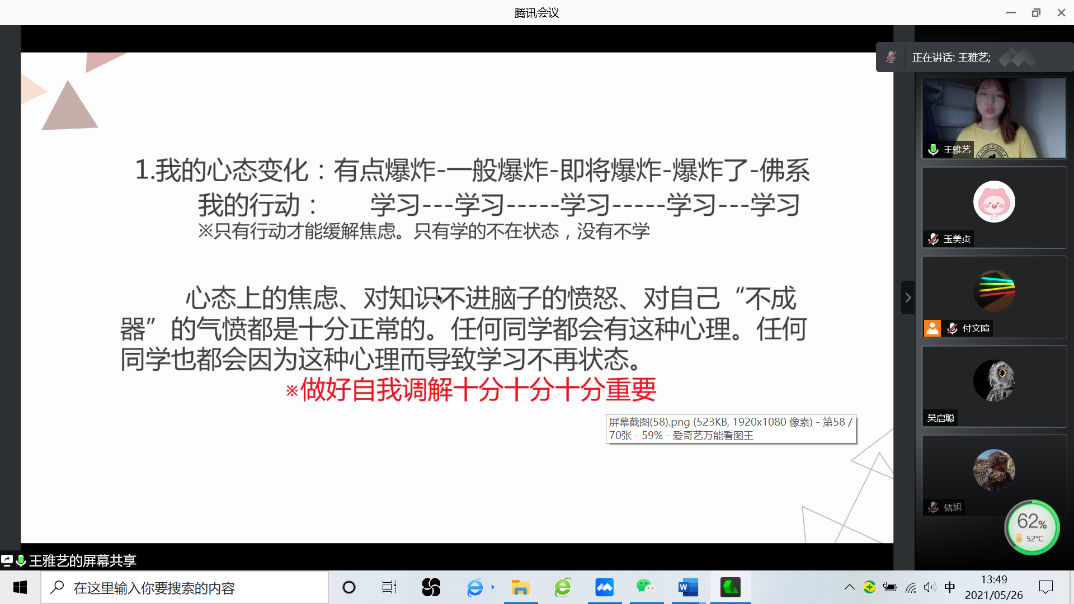Select 吴启聪's owl avatar thumbnail

pos(994,380)
